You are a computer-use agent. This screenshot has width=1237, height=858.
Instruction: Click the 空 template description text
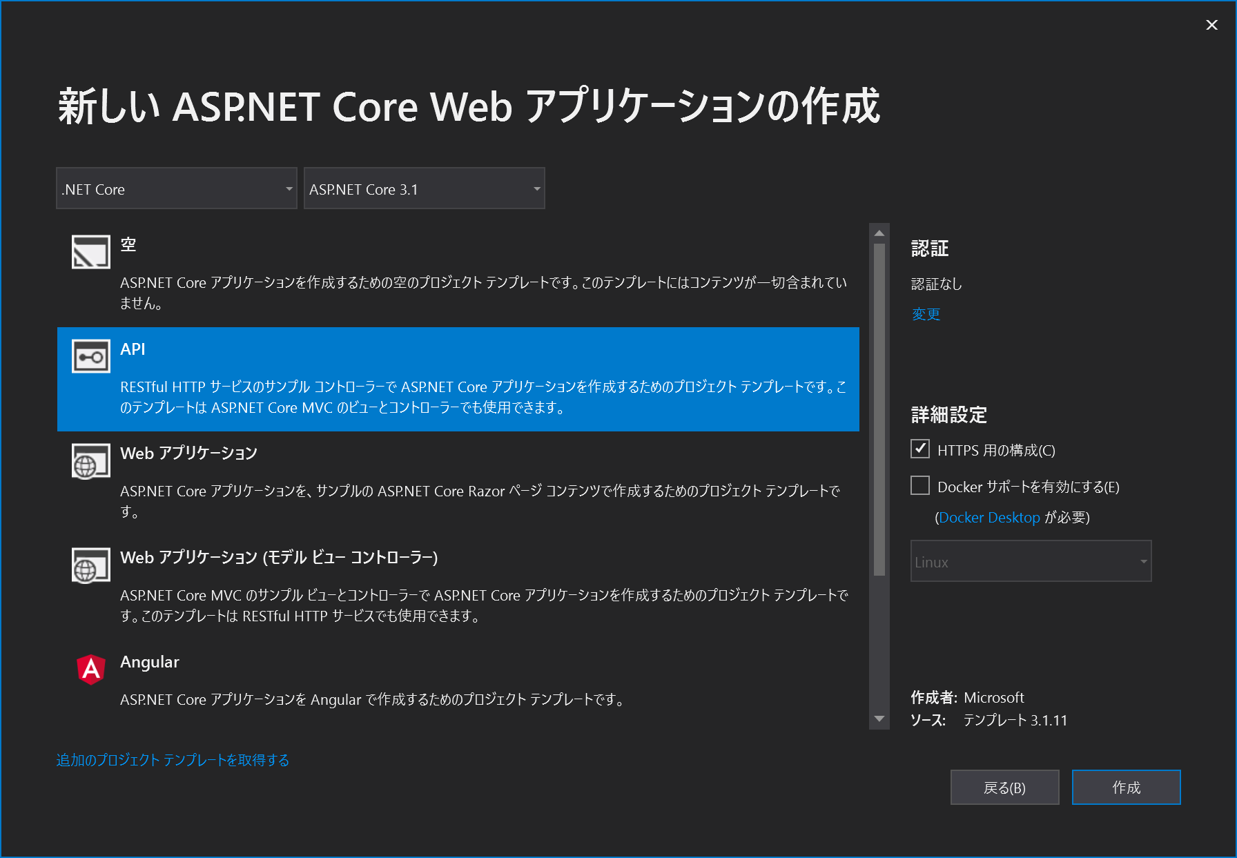pyautogui.click(x=484, y=293)
